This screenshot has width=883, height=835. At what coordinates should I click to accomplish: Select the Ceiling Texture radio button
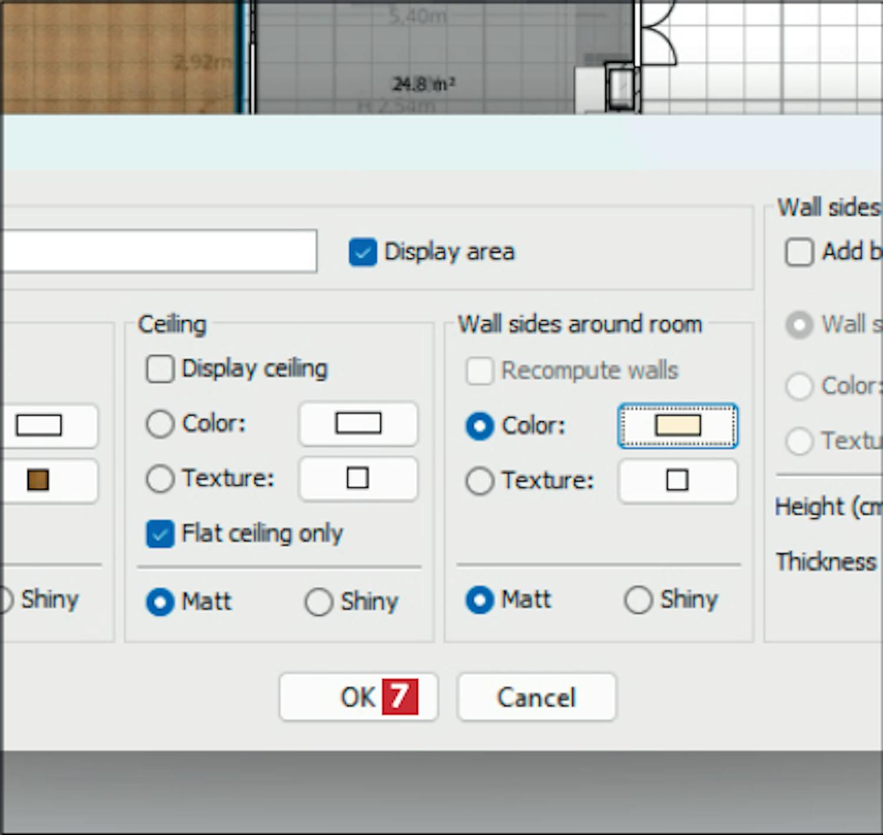point(160,479)
